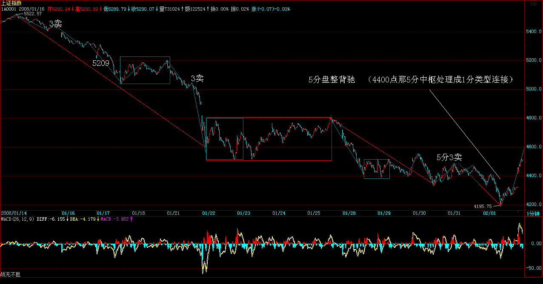Click the 4195.75 low price marker

coord(483,206)
